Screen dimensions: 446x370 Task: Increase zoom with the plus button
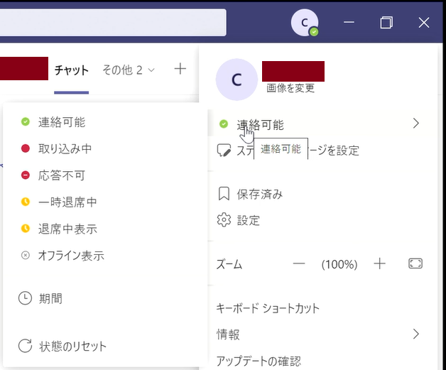click(379, 264)
